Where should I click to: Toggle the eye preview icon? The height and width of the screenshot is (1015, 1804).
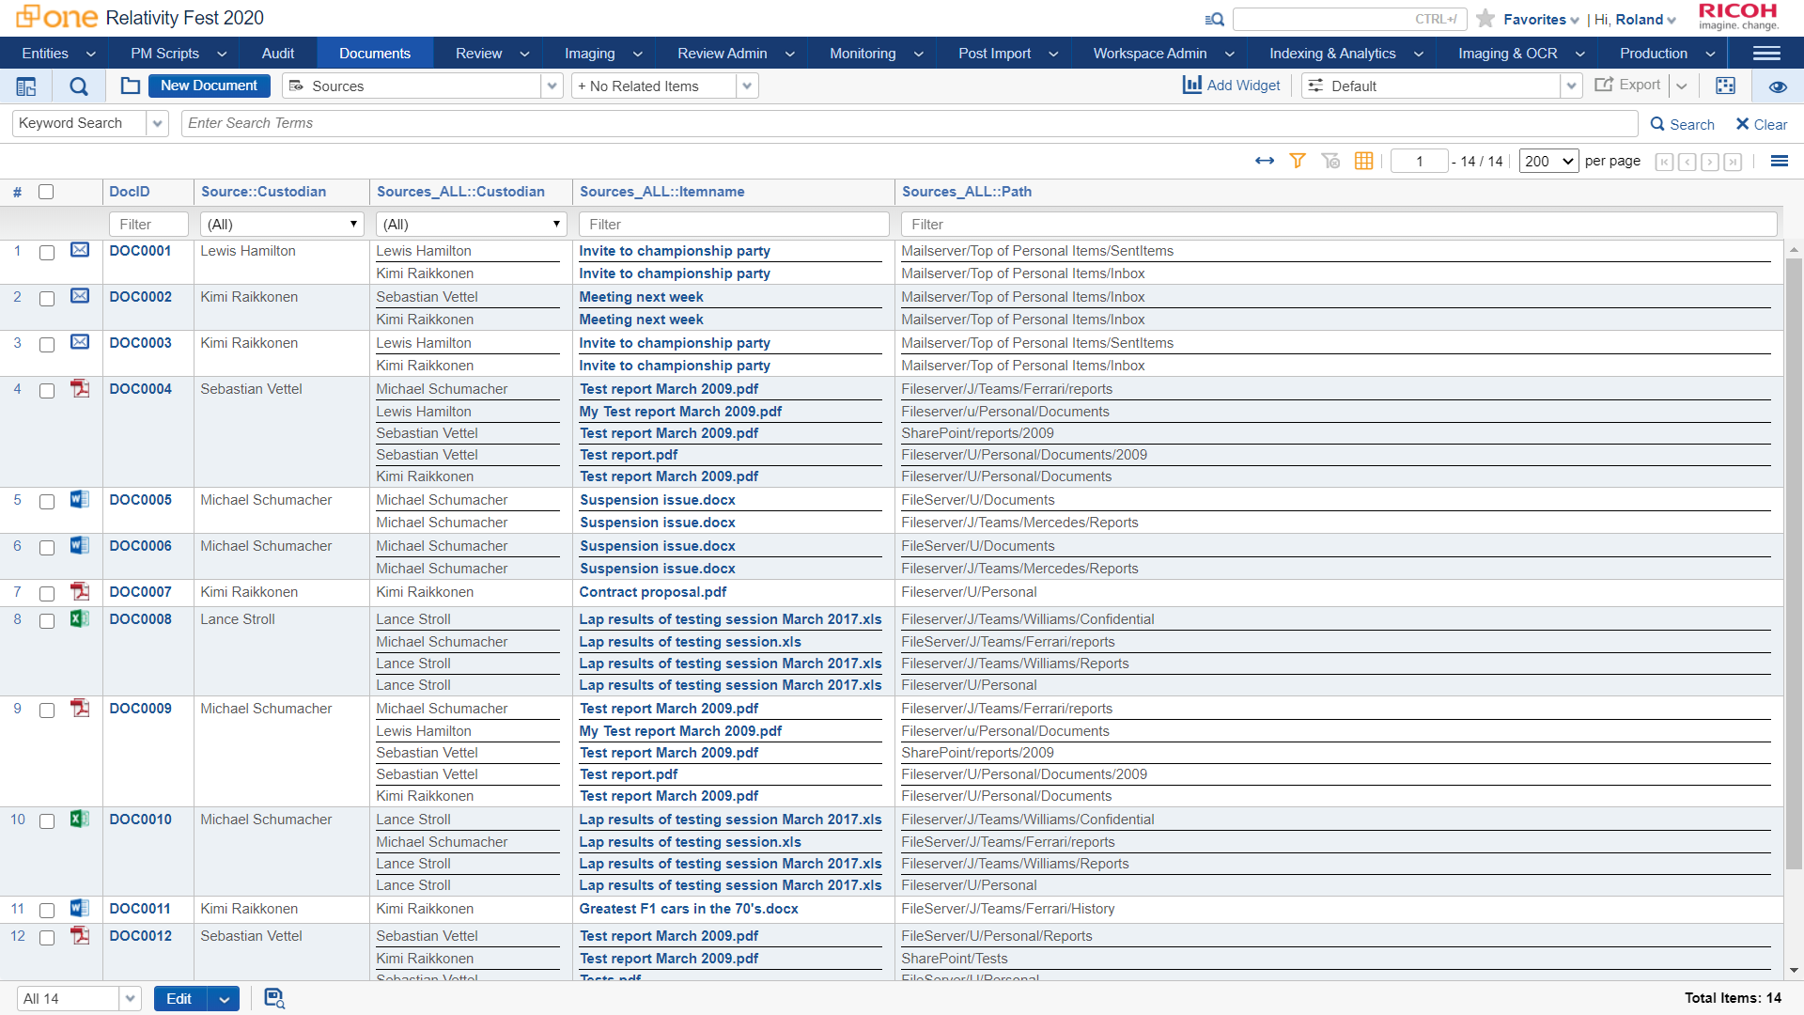(x=1778, y=86)
